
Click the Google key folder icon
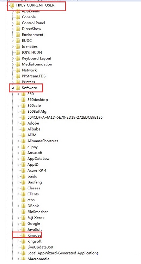point(23,224)
